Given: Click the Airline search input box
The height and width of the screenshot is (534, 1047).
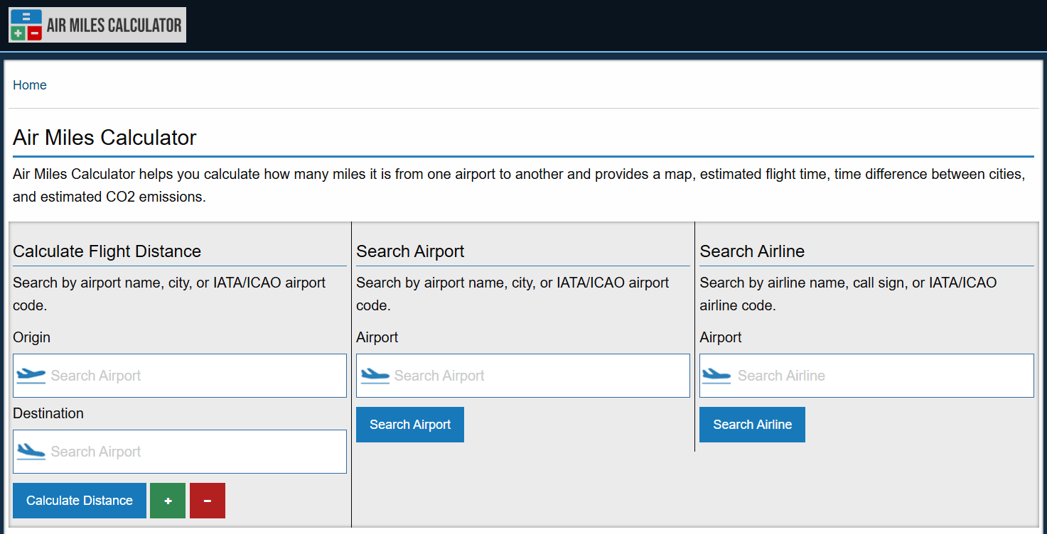Looking at the screenshot, I should click(866, 375).
